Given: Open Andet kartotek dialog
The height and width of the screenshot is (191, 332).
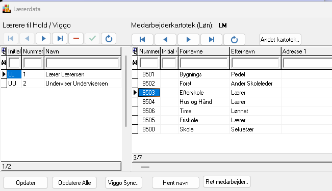Looking at the screenshot, I should [280, 40].
